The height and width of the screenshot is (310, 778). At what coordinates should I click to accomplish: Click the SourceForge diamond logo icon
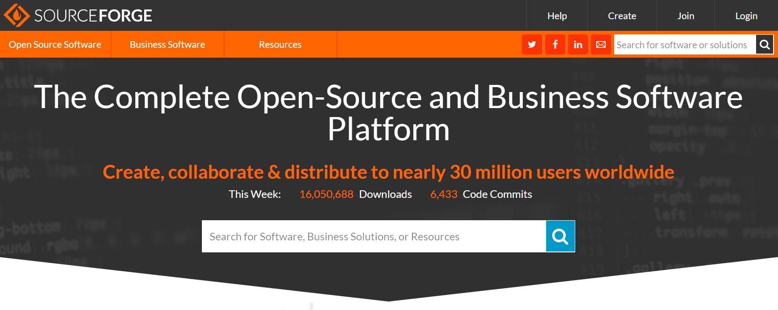(17, 16)
